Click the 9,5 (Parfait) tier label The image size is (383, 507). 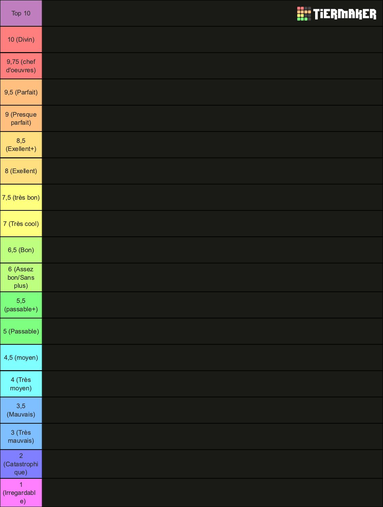click(x=21, y=92)
